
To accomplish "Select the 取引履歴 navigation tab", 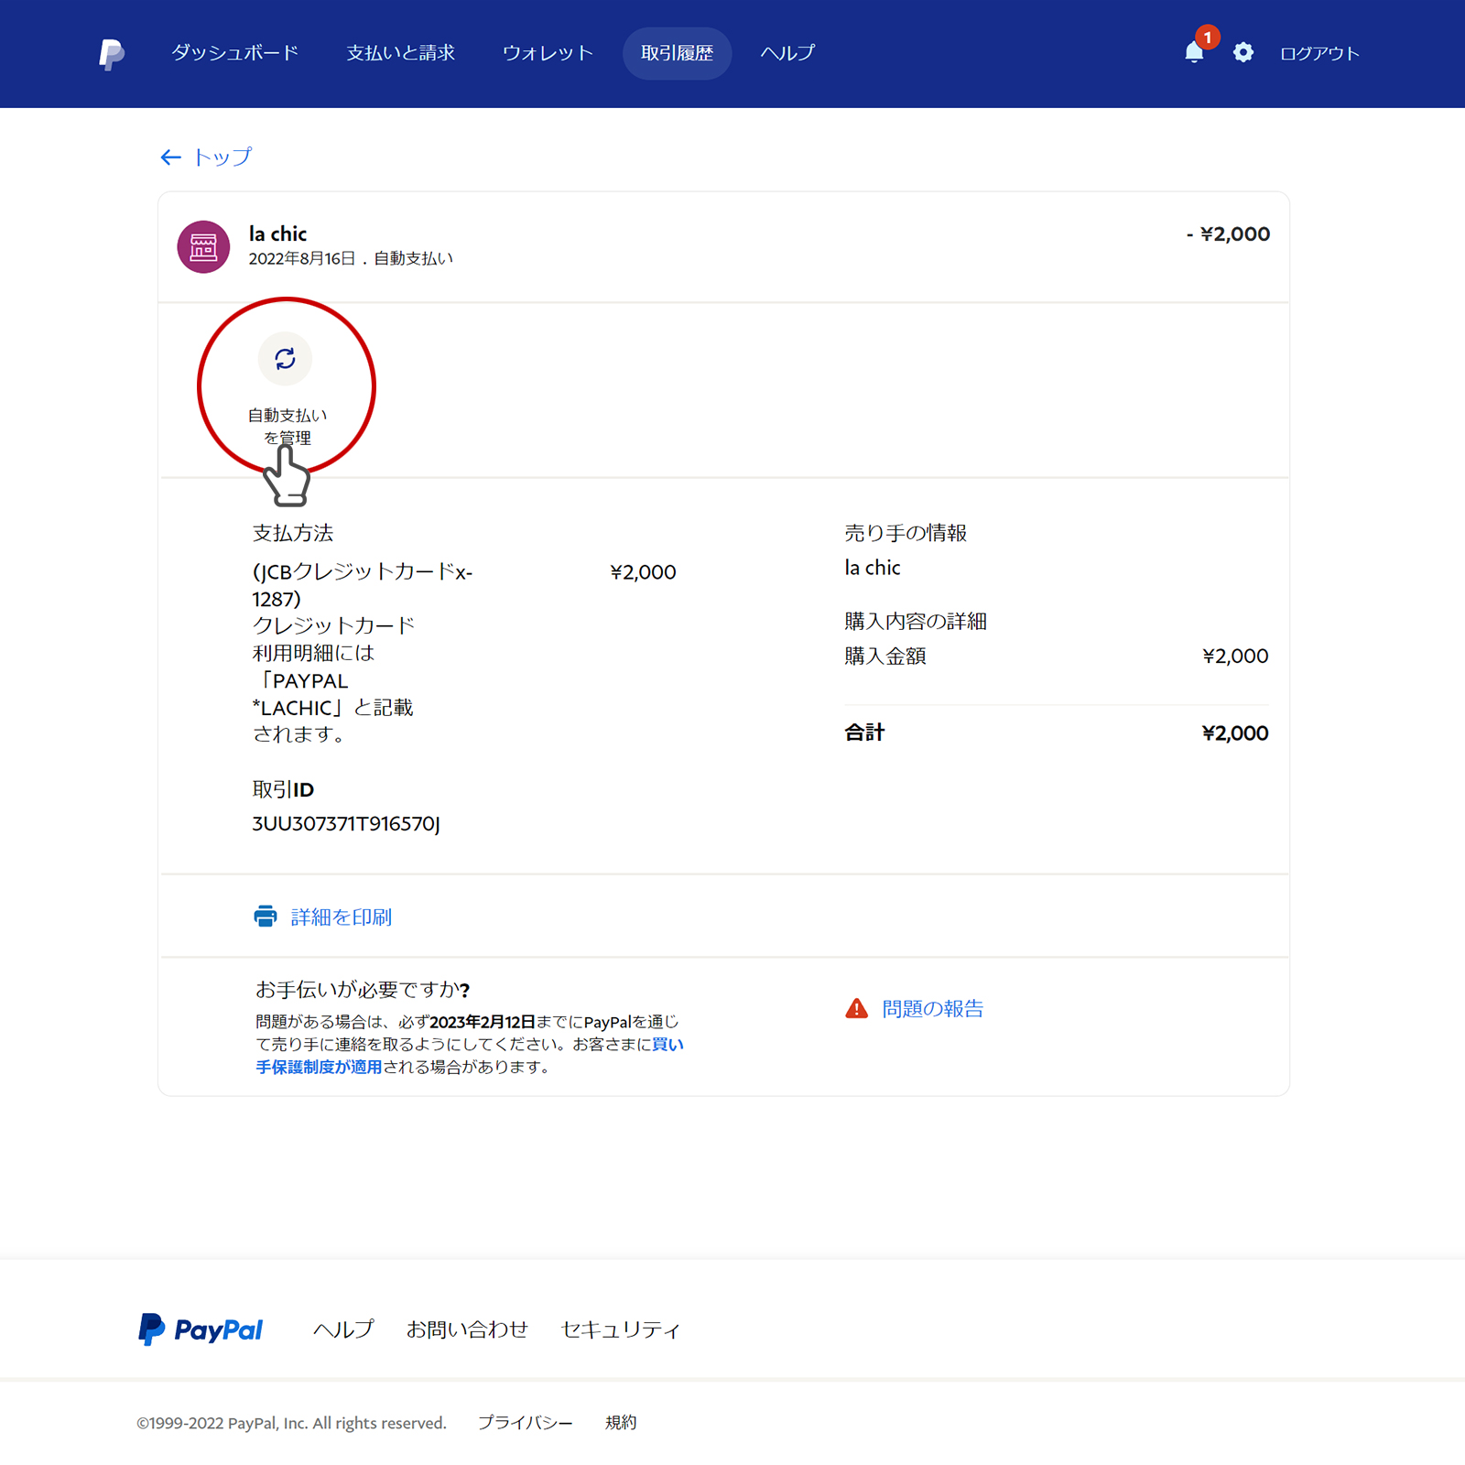I will [x=677, y=53].
